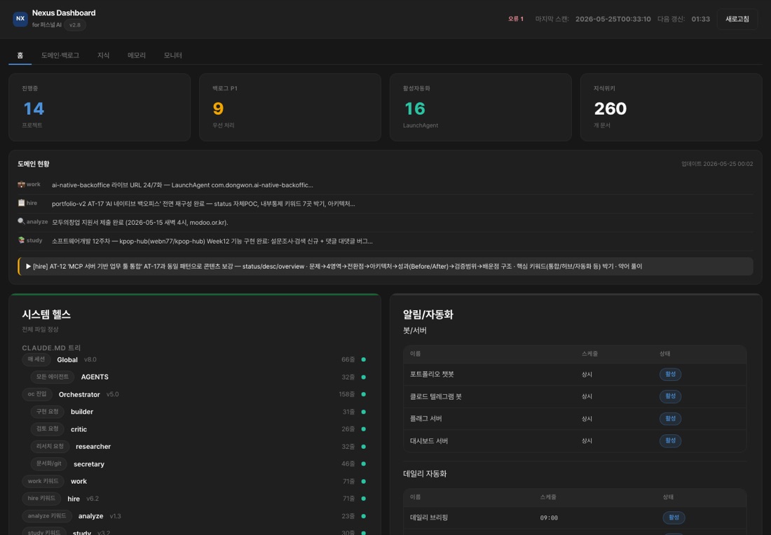
Task: Click green status dot for analyze
Action: click(363, 516)
